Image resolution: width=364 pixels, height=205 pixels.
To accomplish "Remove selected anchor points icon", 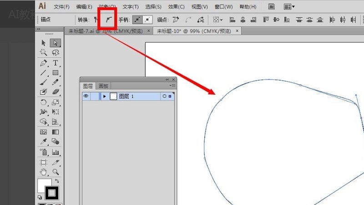I will (x=176, y=20).
